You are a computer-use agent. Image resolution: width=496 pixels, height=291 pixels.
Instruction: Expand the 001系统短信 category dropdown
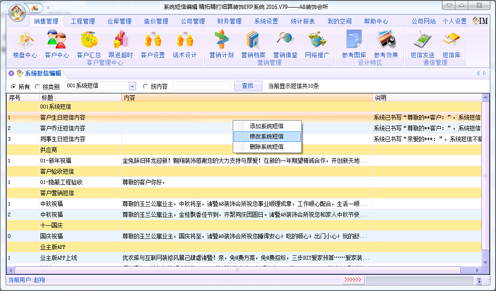coord(132,86)
